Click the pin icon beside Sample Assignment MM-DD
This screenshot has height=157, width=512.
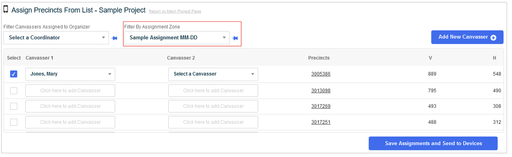[235, 38]
